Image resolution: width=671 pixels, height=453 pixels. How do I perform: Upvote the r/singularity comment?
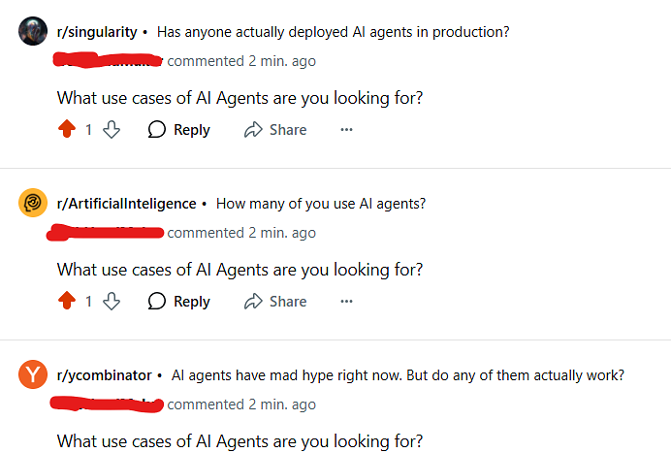[67, 130]
